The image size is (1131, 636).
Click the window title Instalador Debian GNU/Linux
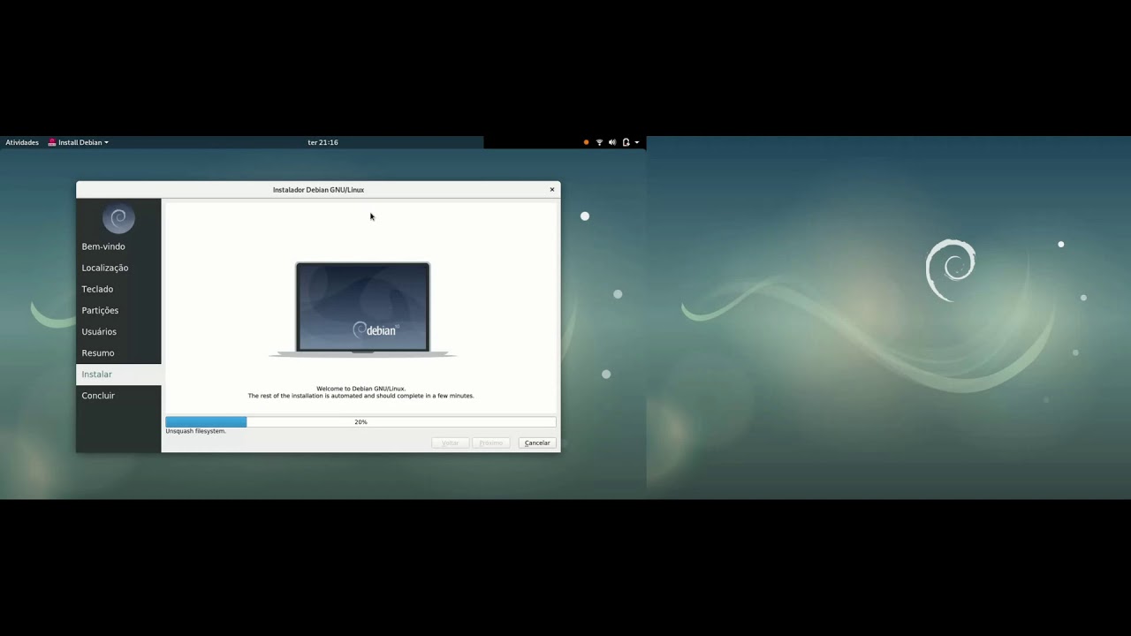click(318, 189)
